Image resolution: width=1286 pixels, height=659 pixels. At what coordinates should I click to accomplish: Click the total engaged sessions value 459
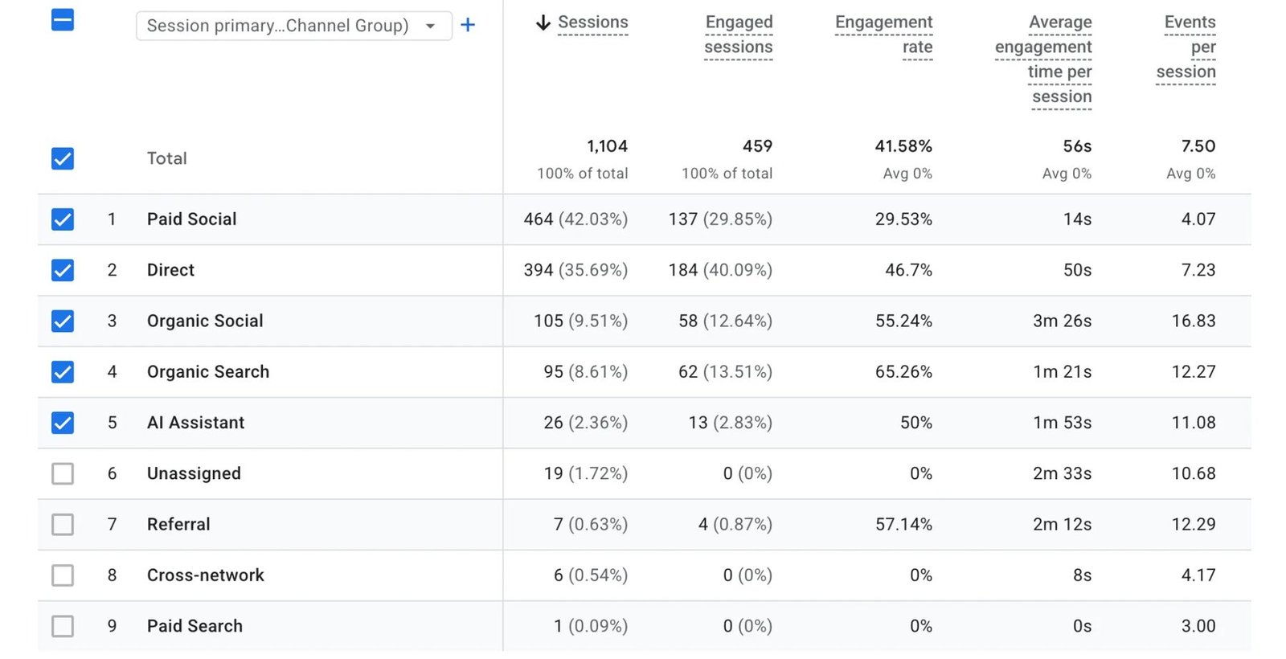pyautogui.click(x=757, y=146)
